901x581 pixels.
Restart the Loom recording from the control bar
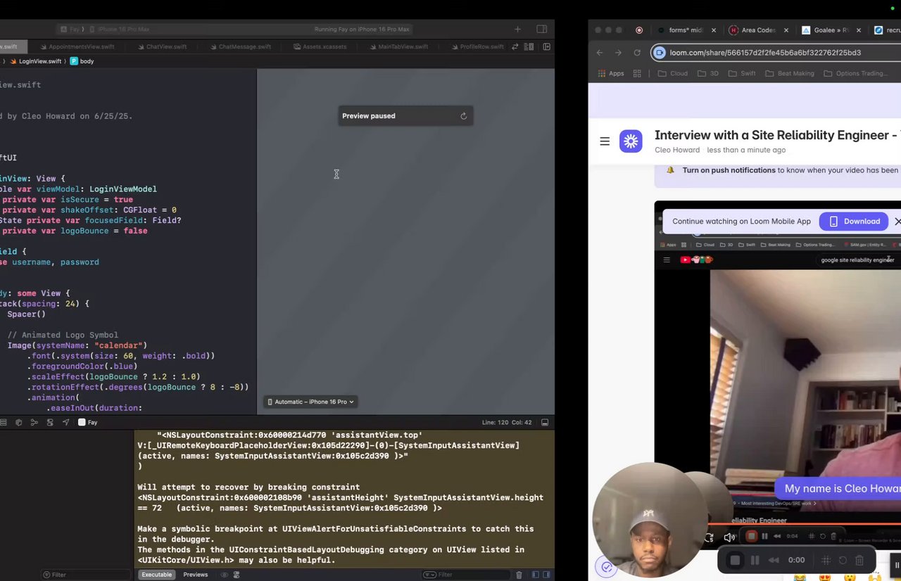click(x=843, y=560)
